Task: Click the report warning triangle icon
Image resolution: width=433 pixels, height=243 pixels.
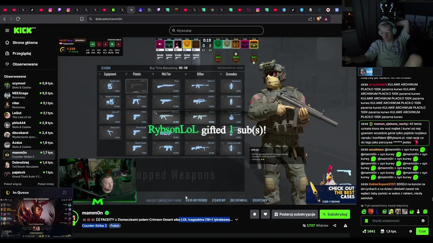Action: click(345, 225)
